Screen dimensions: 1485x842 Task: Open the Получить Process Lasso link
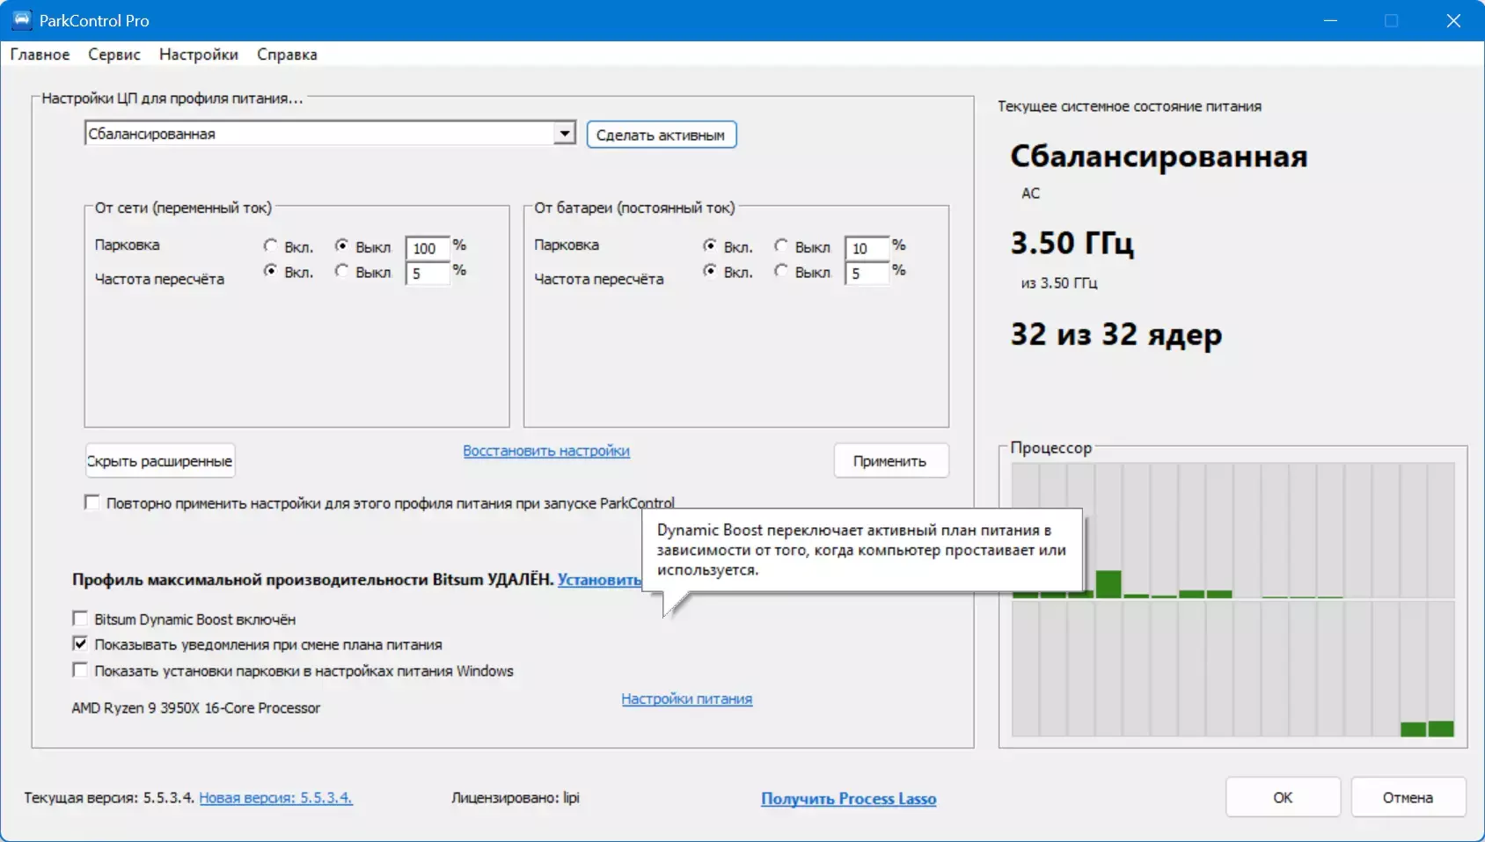(848, 798)
